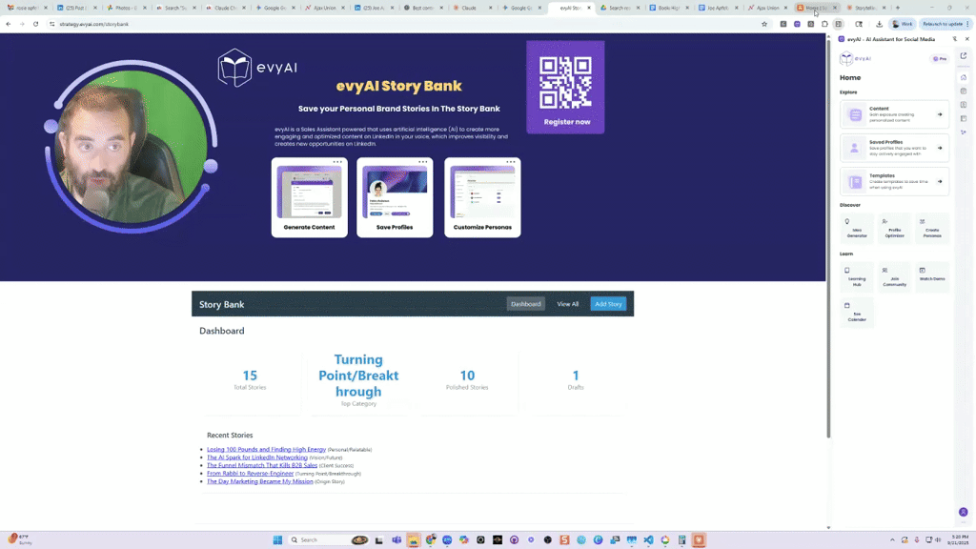Pin the evyAI side panel
Image resolution: width=976 pixels, height=549 pixels.
click(955, 39)
